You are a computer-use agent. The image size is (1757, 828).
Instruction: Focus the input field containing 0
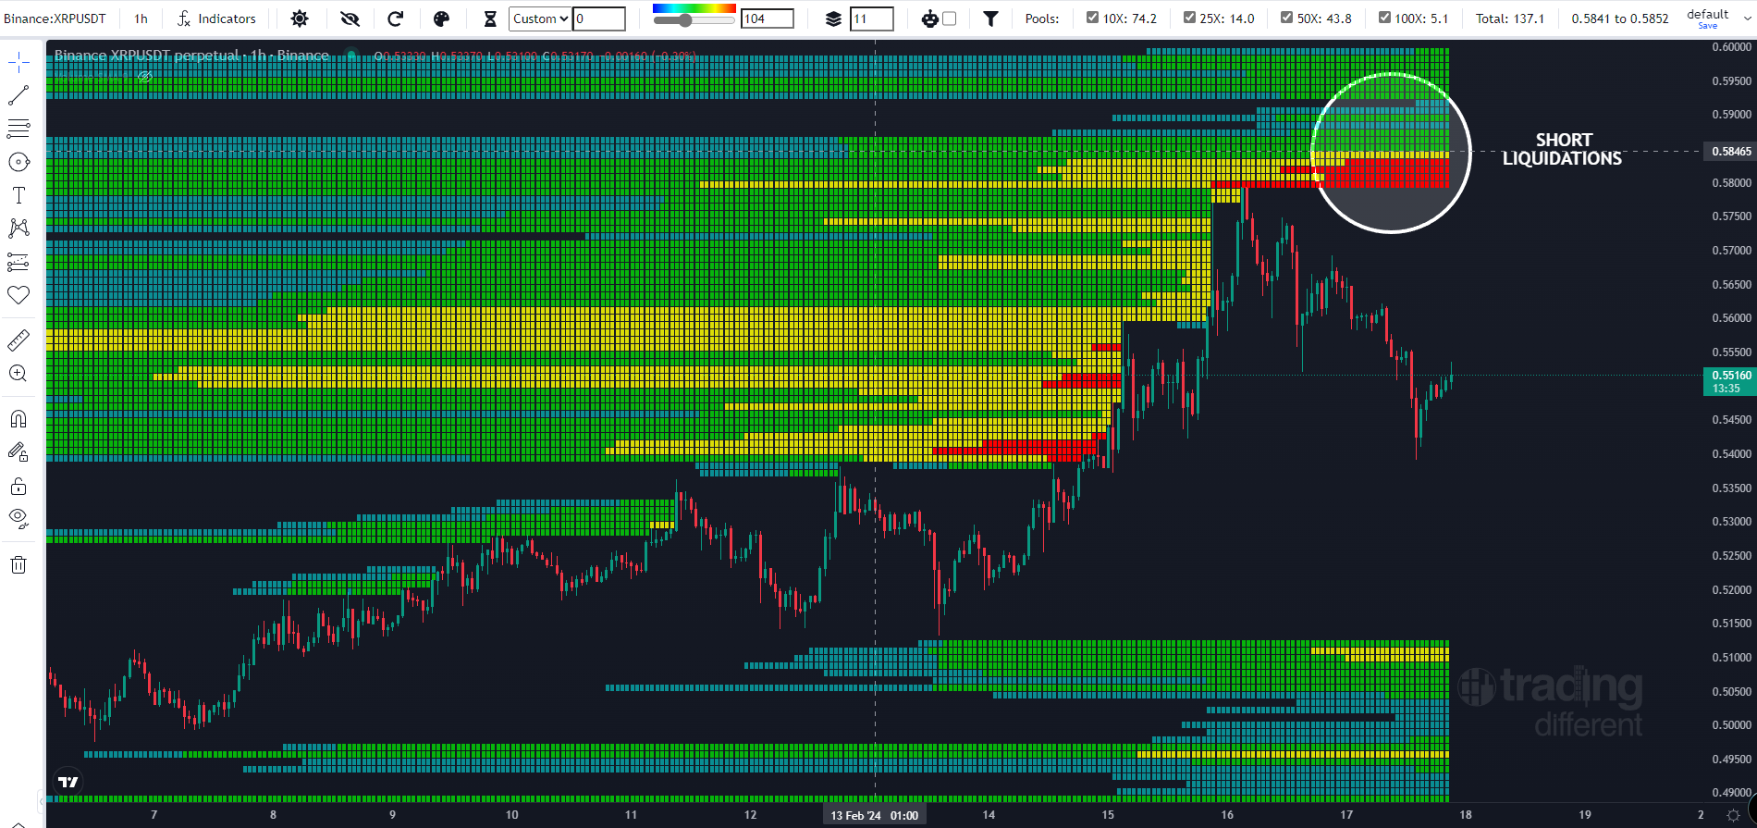point(599,19)
